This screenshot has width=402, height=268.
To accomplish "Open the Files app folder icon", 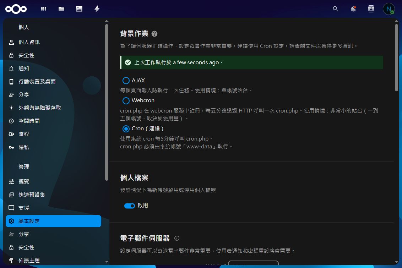I will 61,9.
